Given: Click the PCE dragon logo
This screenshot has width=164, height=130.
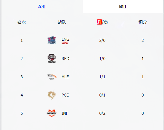Looking at the screenshot, I should [52, 95].
